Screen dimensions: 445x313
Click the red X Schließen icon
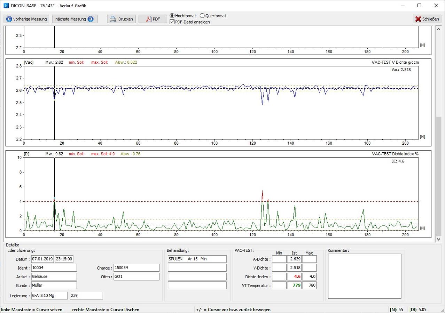(418, 19)
